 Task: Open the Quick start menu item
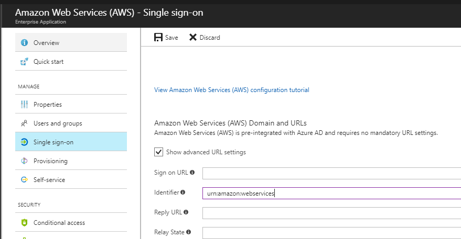click(71, 61)
